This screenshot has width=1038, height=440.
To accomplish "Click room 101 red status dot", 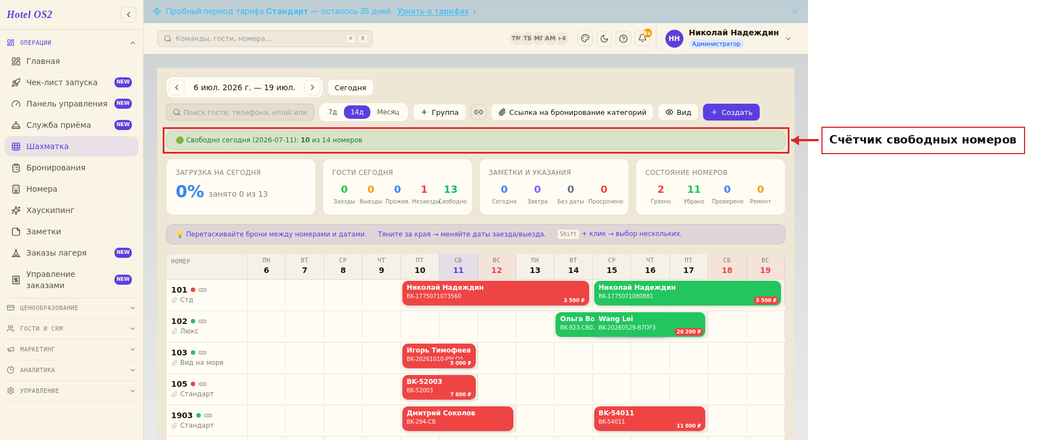I will (x=193, y=290).
